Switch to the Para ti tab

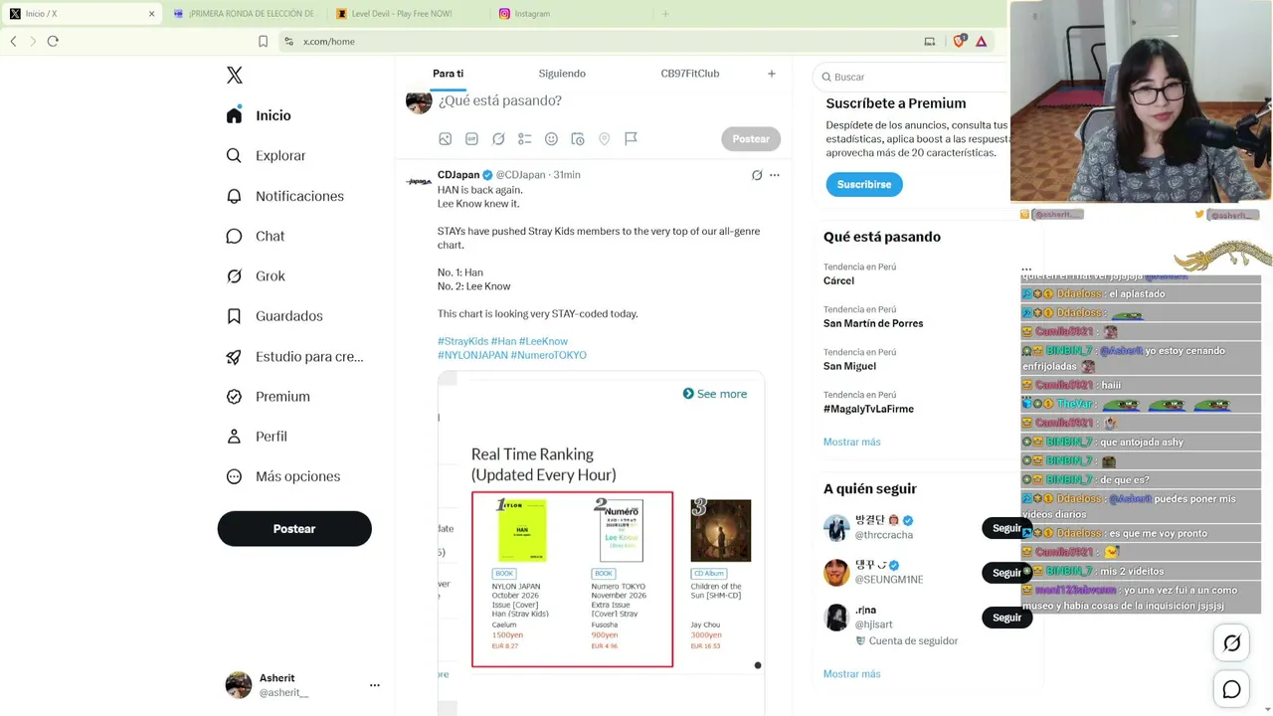coord(448,74)
